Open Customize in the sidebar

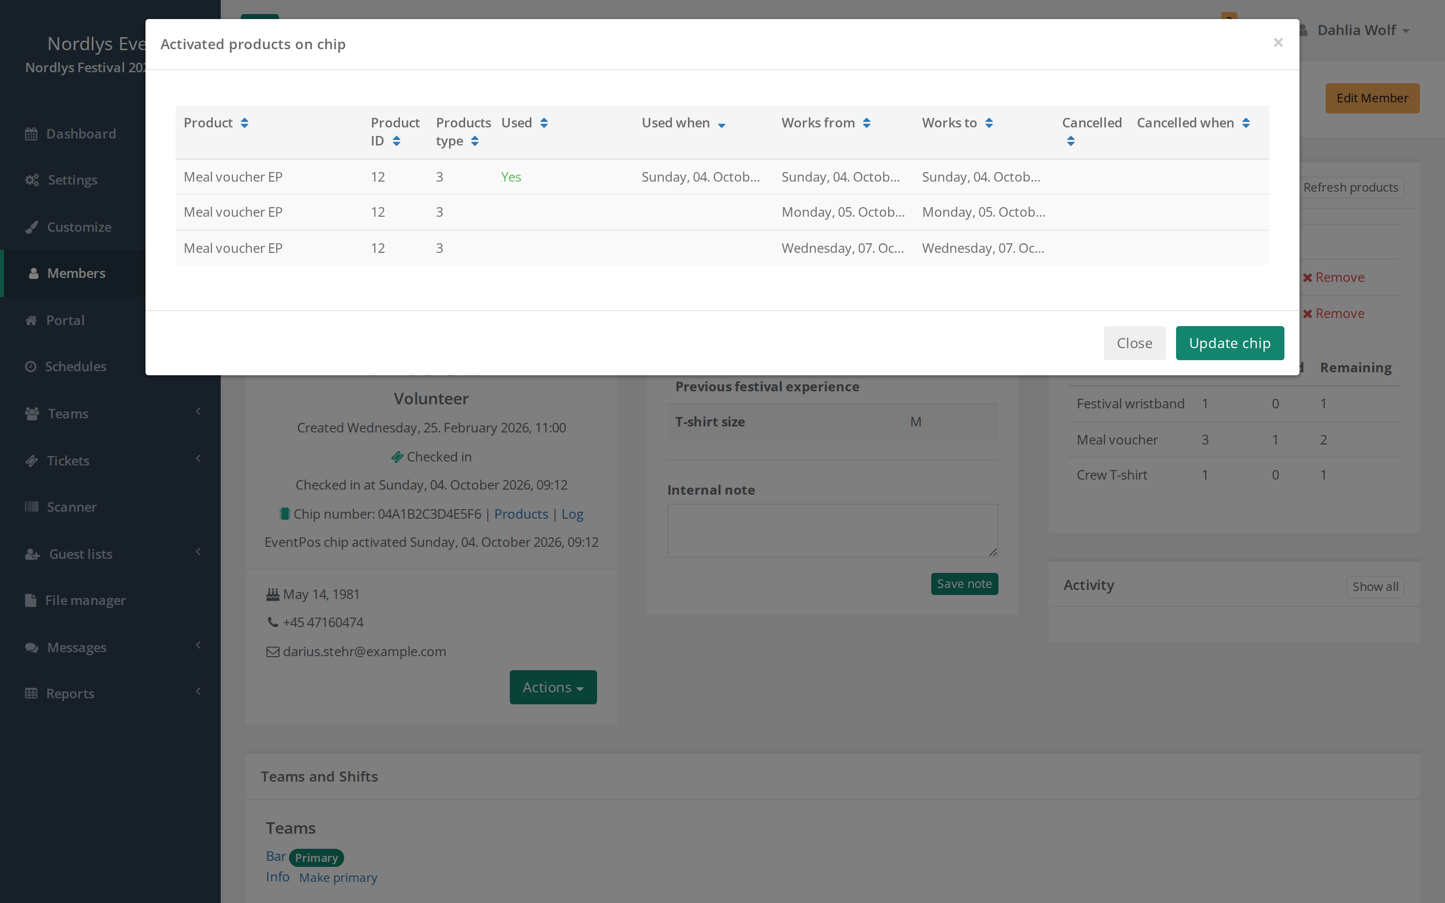point(79,227)
